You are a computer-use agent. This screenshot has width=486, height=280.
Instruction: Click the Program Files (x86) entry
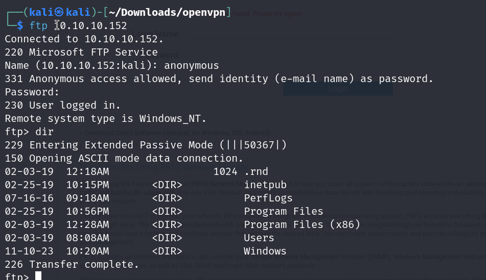pyautogui.click(x=302, y=224)
